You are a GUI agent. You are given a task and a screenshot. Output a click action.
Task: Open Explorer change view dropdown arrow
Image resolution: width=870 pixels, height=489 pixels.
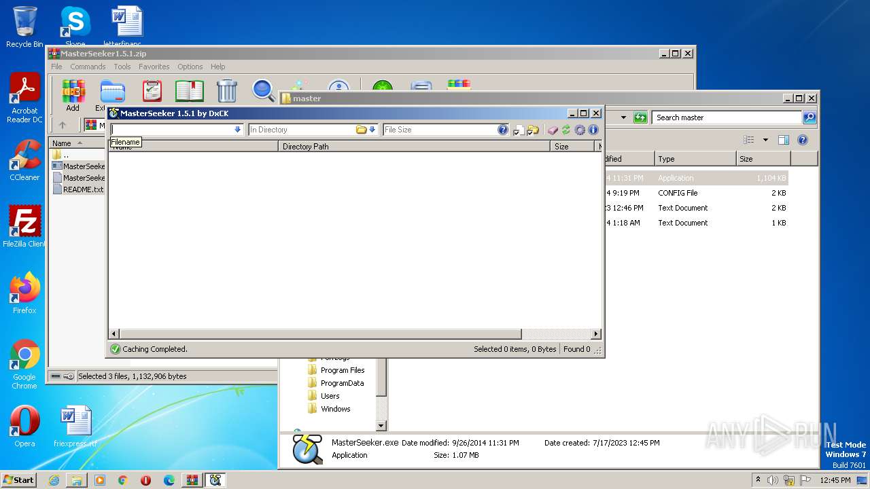tap(765, 140)
